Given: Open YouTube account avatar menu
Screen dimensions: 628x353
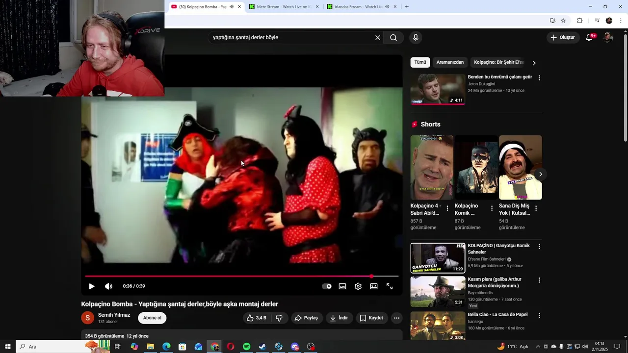Looking at the screenshot, I should click(608, 38).
